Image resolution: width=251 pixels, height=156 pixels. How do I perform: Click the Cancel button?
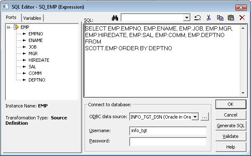[x=230, y=115]
